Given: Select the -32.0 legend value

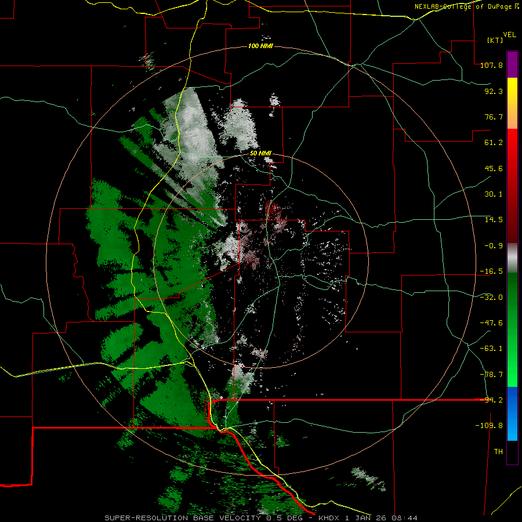Looking at the screenshot, I should (x=491, y=298).
